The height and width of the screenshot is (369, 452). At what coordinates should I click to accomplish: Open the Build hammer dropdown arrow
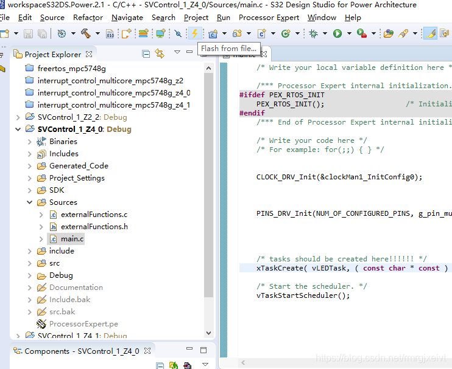pos(97,33)
